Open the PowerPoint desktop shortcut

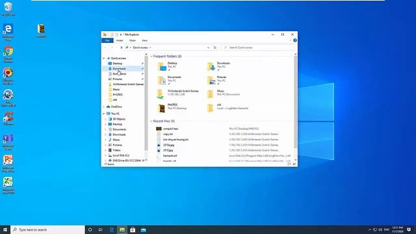click(8, 163)
